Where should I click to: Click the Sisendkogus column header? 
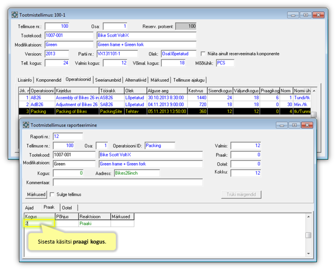(220, 91)
